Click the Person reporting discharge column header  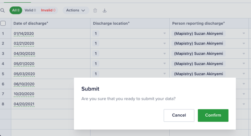[209, 23]
